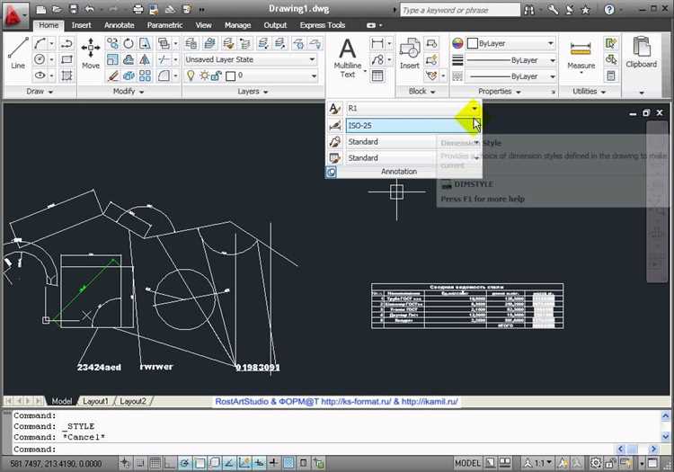
Task: Activate the Move tool
Action: coord(91,53)
